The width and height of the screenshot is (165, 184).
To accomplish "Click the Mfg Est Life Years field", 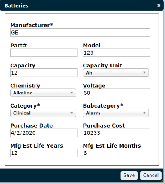I will click(44, 153).
